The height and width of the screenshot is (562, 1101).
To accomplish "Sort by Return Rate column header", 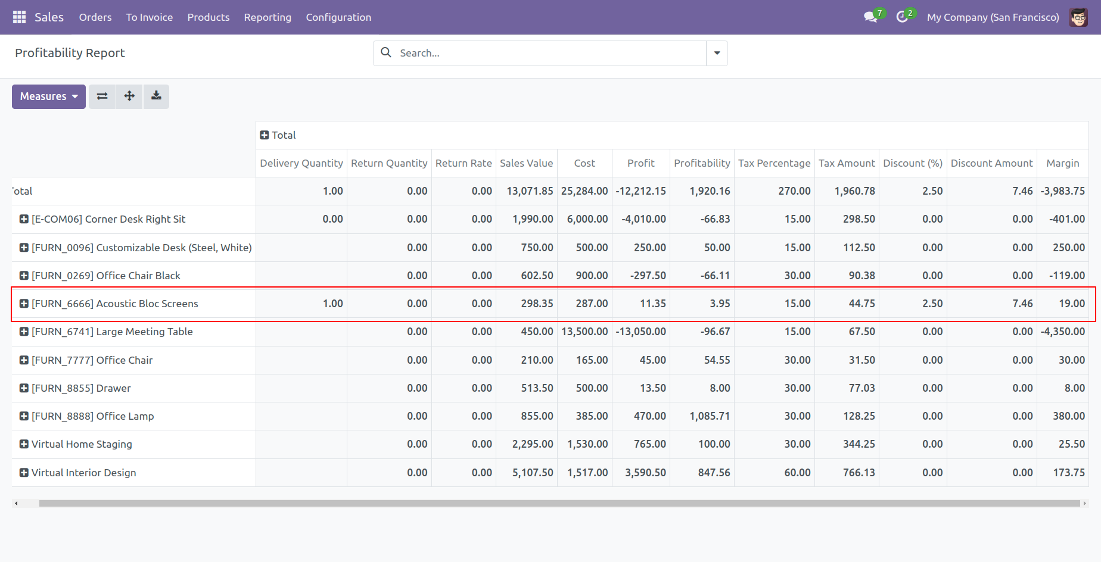I will pos(464,163).
